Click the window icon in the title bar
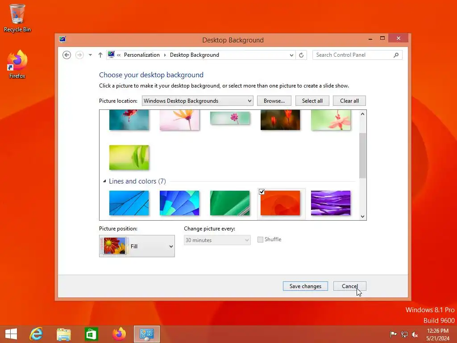 [x=62, y=39]
